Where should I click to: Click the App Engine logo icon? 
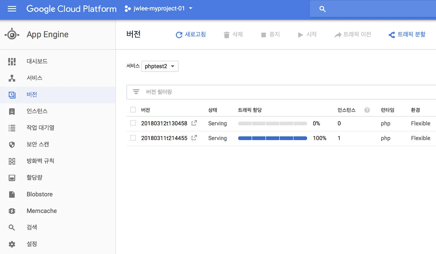12,34
